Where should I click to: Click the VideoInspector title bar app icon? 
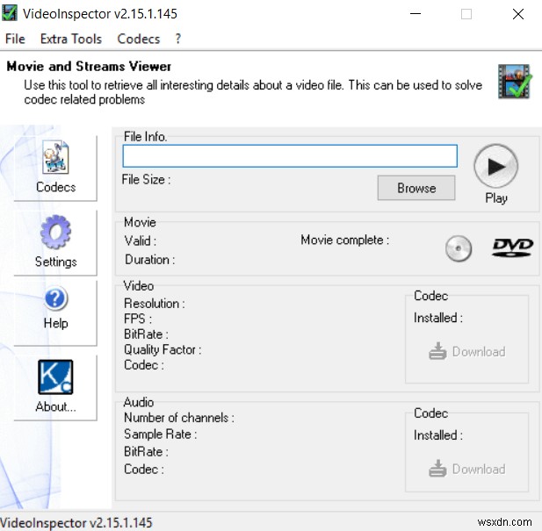(x=10, y=13)
